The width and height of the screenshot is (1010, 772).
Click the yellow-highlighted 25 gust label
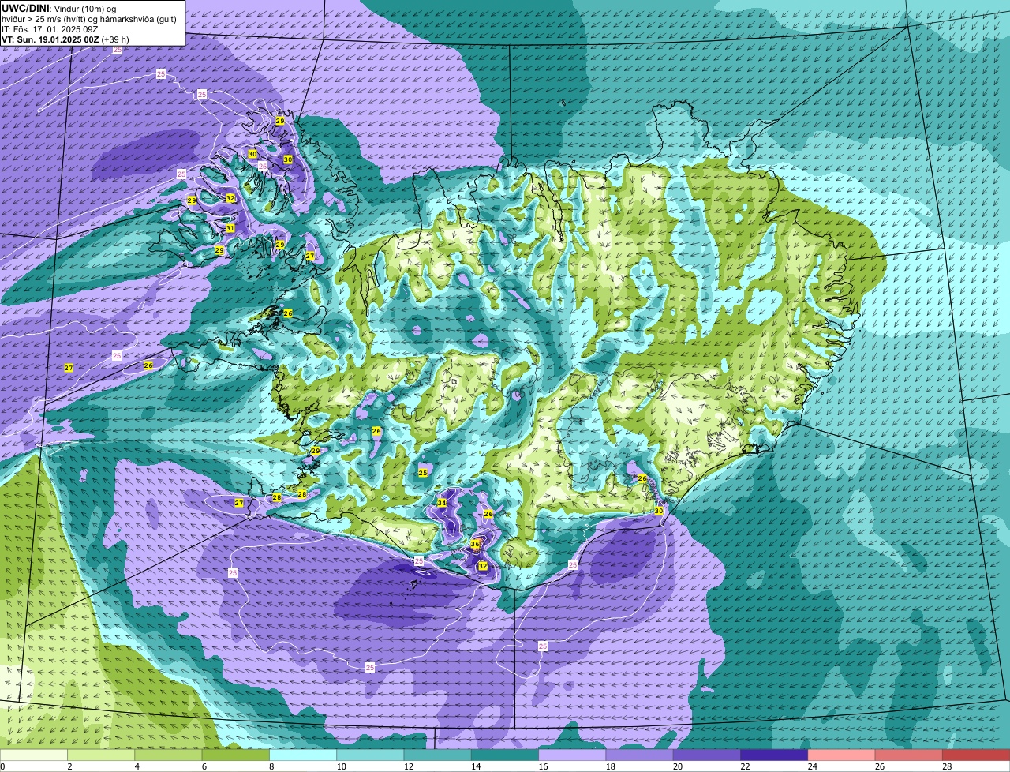423,472
